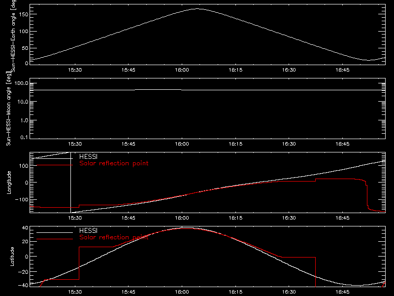The height and width of the screenshot is (296, 394).
Task: Click the -20 tick label on Latitude plot
Action: tap(23, 272)
